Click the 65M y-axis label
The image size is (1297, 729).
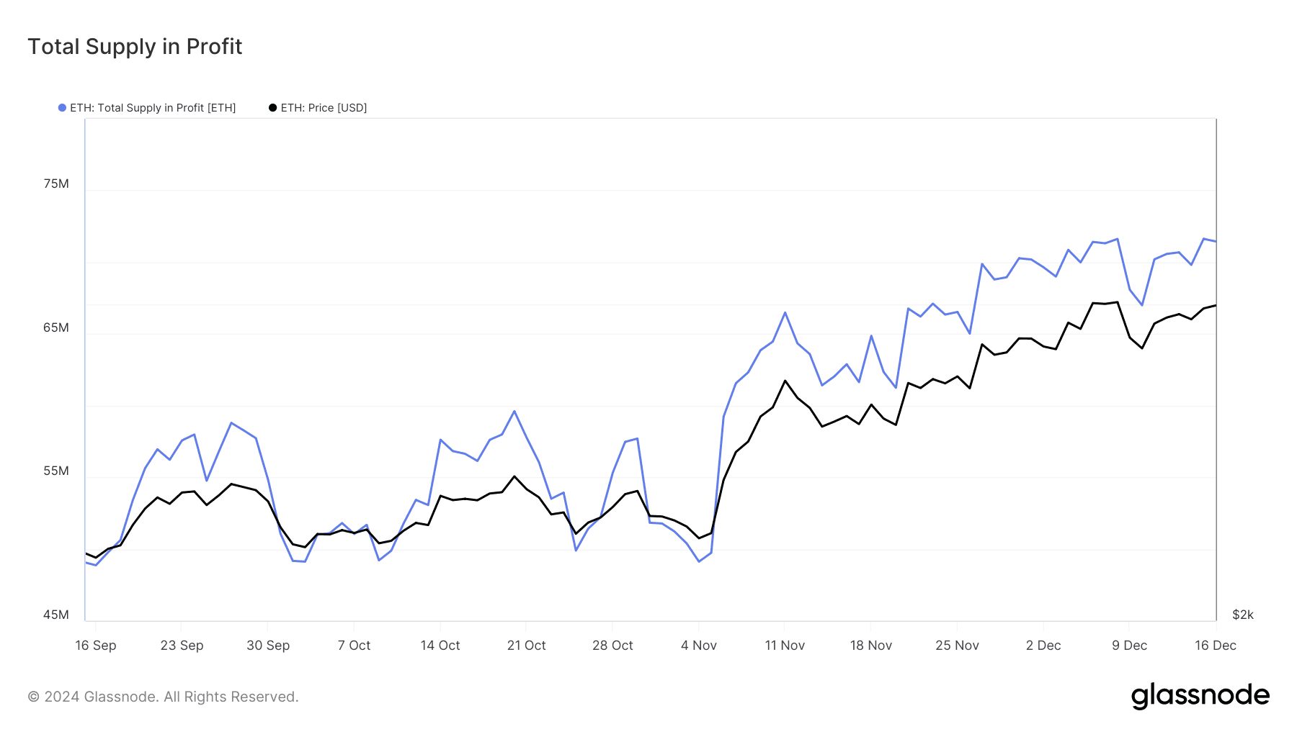[x=56, y=328]
